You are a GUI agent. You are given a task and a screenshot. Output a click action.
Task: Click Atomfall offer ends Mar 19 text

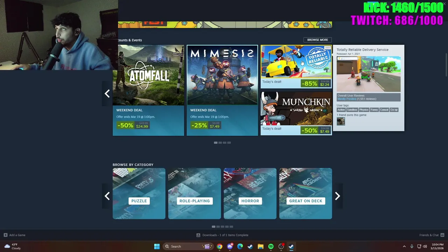pyautogui.click(x=136, y=117)
